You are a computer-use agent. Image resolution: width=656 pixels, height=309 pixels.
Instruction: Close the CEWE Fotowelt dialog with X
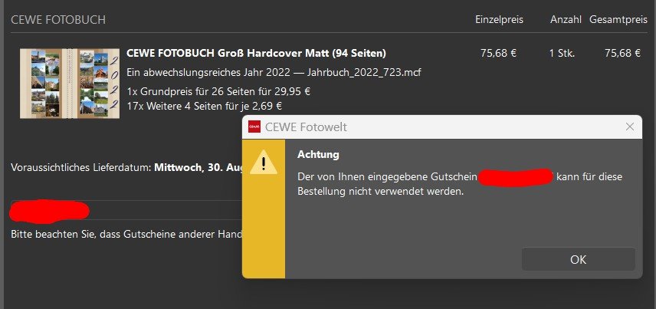[x=630, y=127]
